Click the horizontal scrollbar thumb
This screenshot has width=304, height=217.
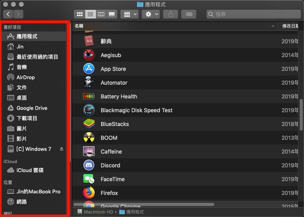(144, 204)
